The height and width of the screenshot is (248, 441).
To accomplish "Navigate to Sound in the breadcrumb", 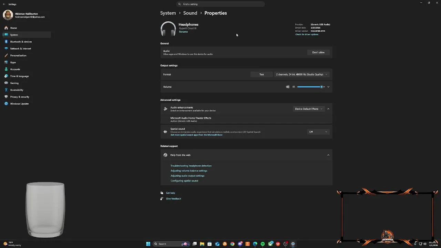I will click(x=190, y=13).
